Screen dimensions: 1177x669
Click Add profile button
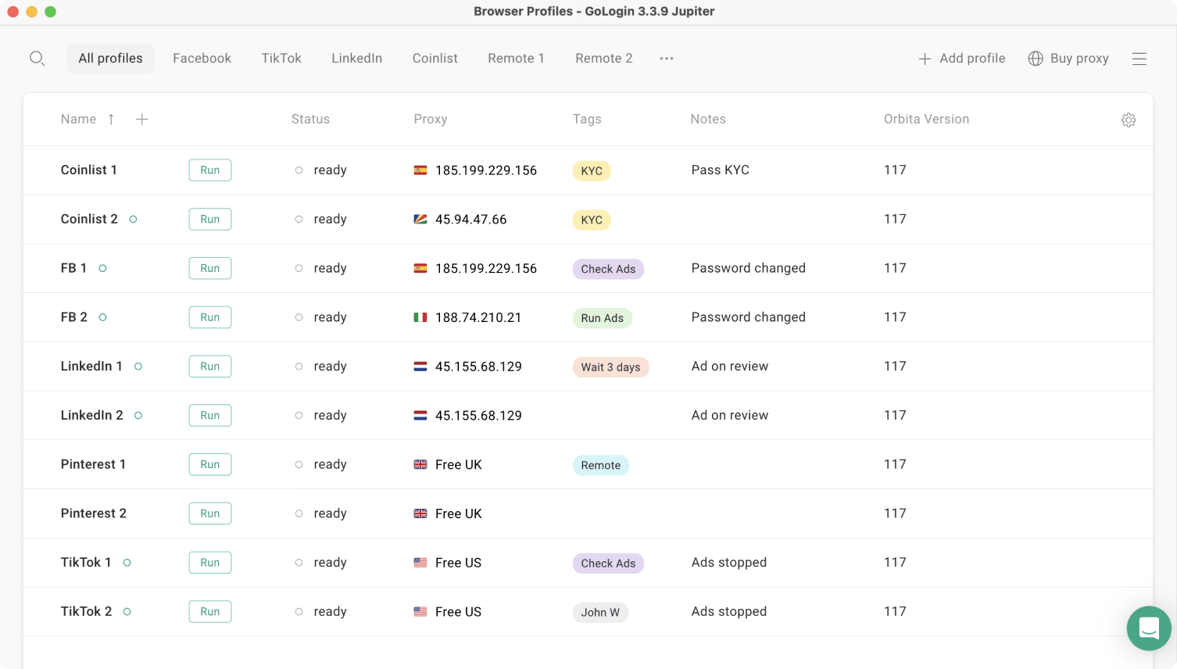[x=961, y=59]
